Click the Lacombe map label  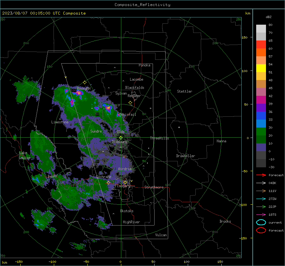[136, 79]
